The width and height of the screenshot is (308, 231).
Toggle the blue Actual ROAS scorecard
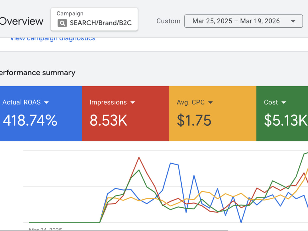41,114
